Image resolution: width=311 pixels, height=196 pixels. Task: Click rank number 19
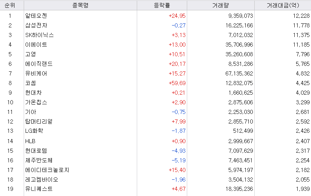pos(10,189)
